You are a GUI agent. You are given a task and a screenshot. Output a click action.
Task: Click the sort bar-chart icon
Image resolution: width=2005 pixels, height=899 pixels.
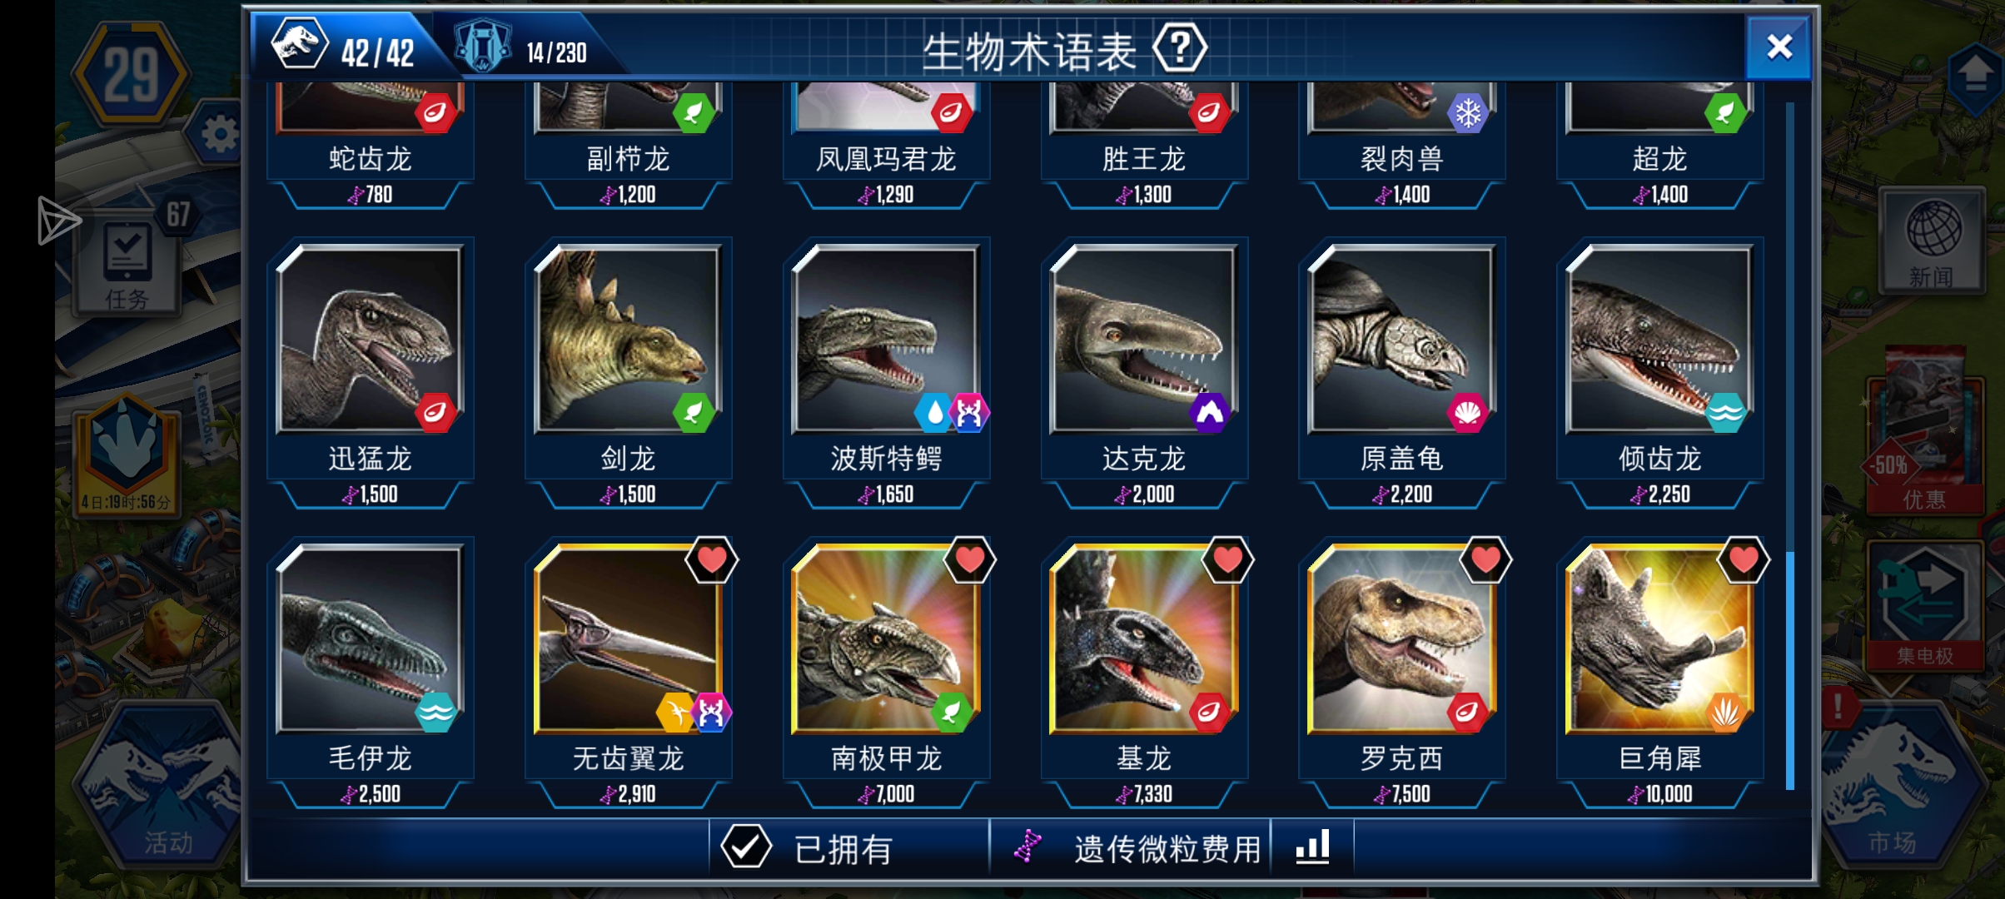[1312, 847]
